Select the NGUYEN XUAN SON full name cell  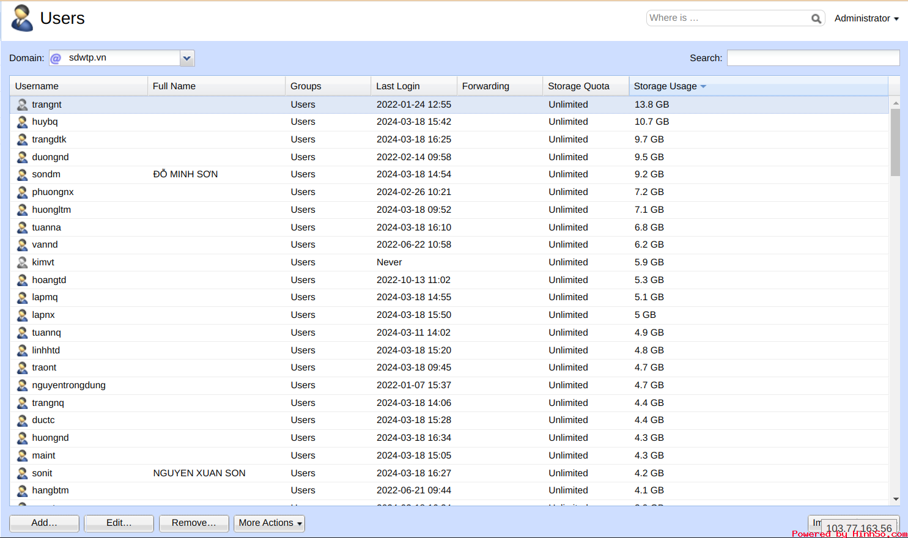[x=199, y=473]
